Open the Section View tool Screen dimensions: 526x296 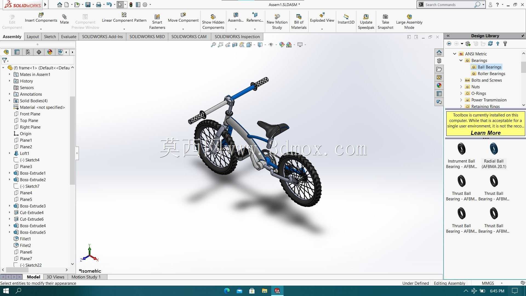coord(235,45)
